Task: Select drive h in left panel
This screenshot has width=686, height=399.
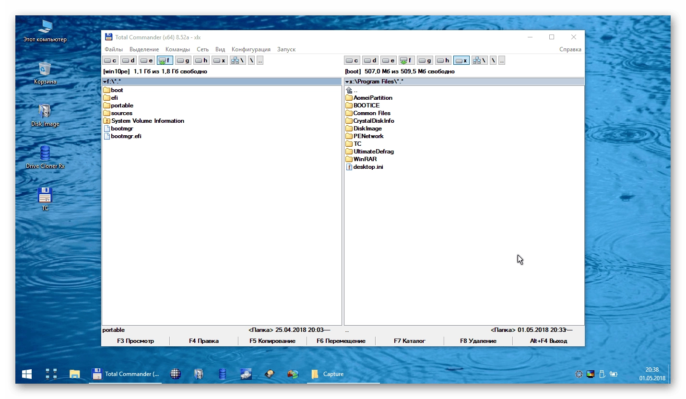Action: [x=201, y=60]
